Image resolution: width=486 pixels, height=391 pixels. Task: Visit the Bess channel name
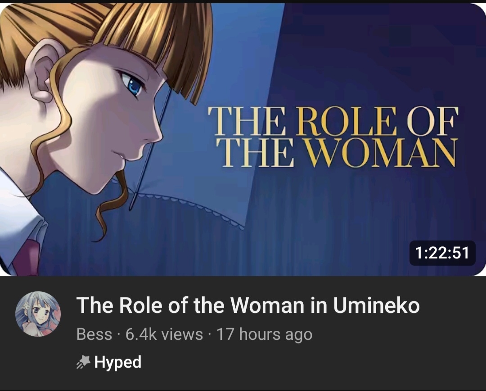[94, 334]
